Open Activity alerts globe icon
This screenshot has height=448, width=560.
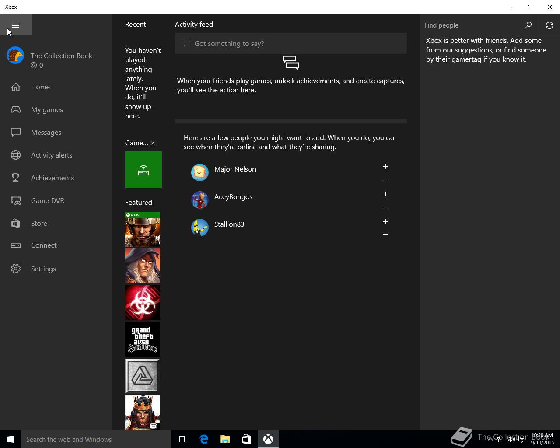click(x=16, y=155)
